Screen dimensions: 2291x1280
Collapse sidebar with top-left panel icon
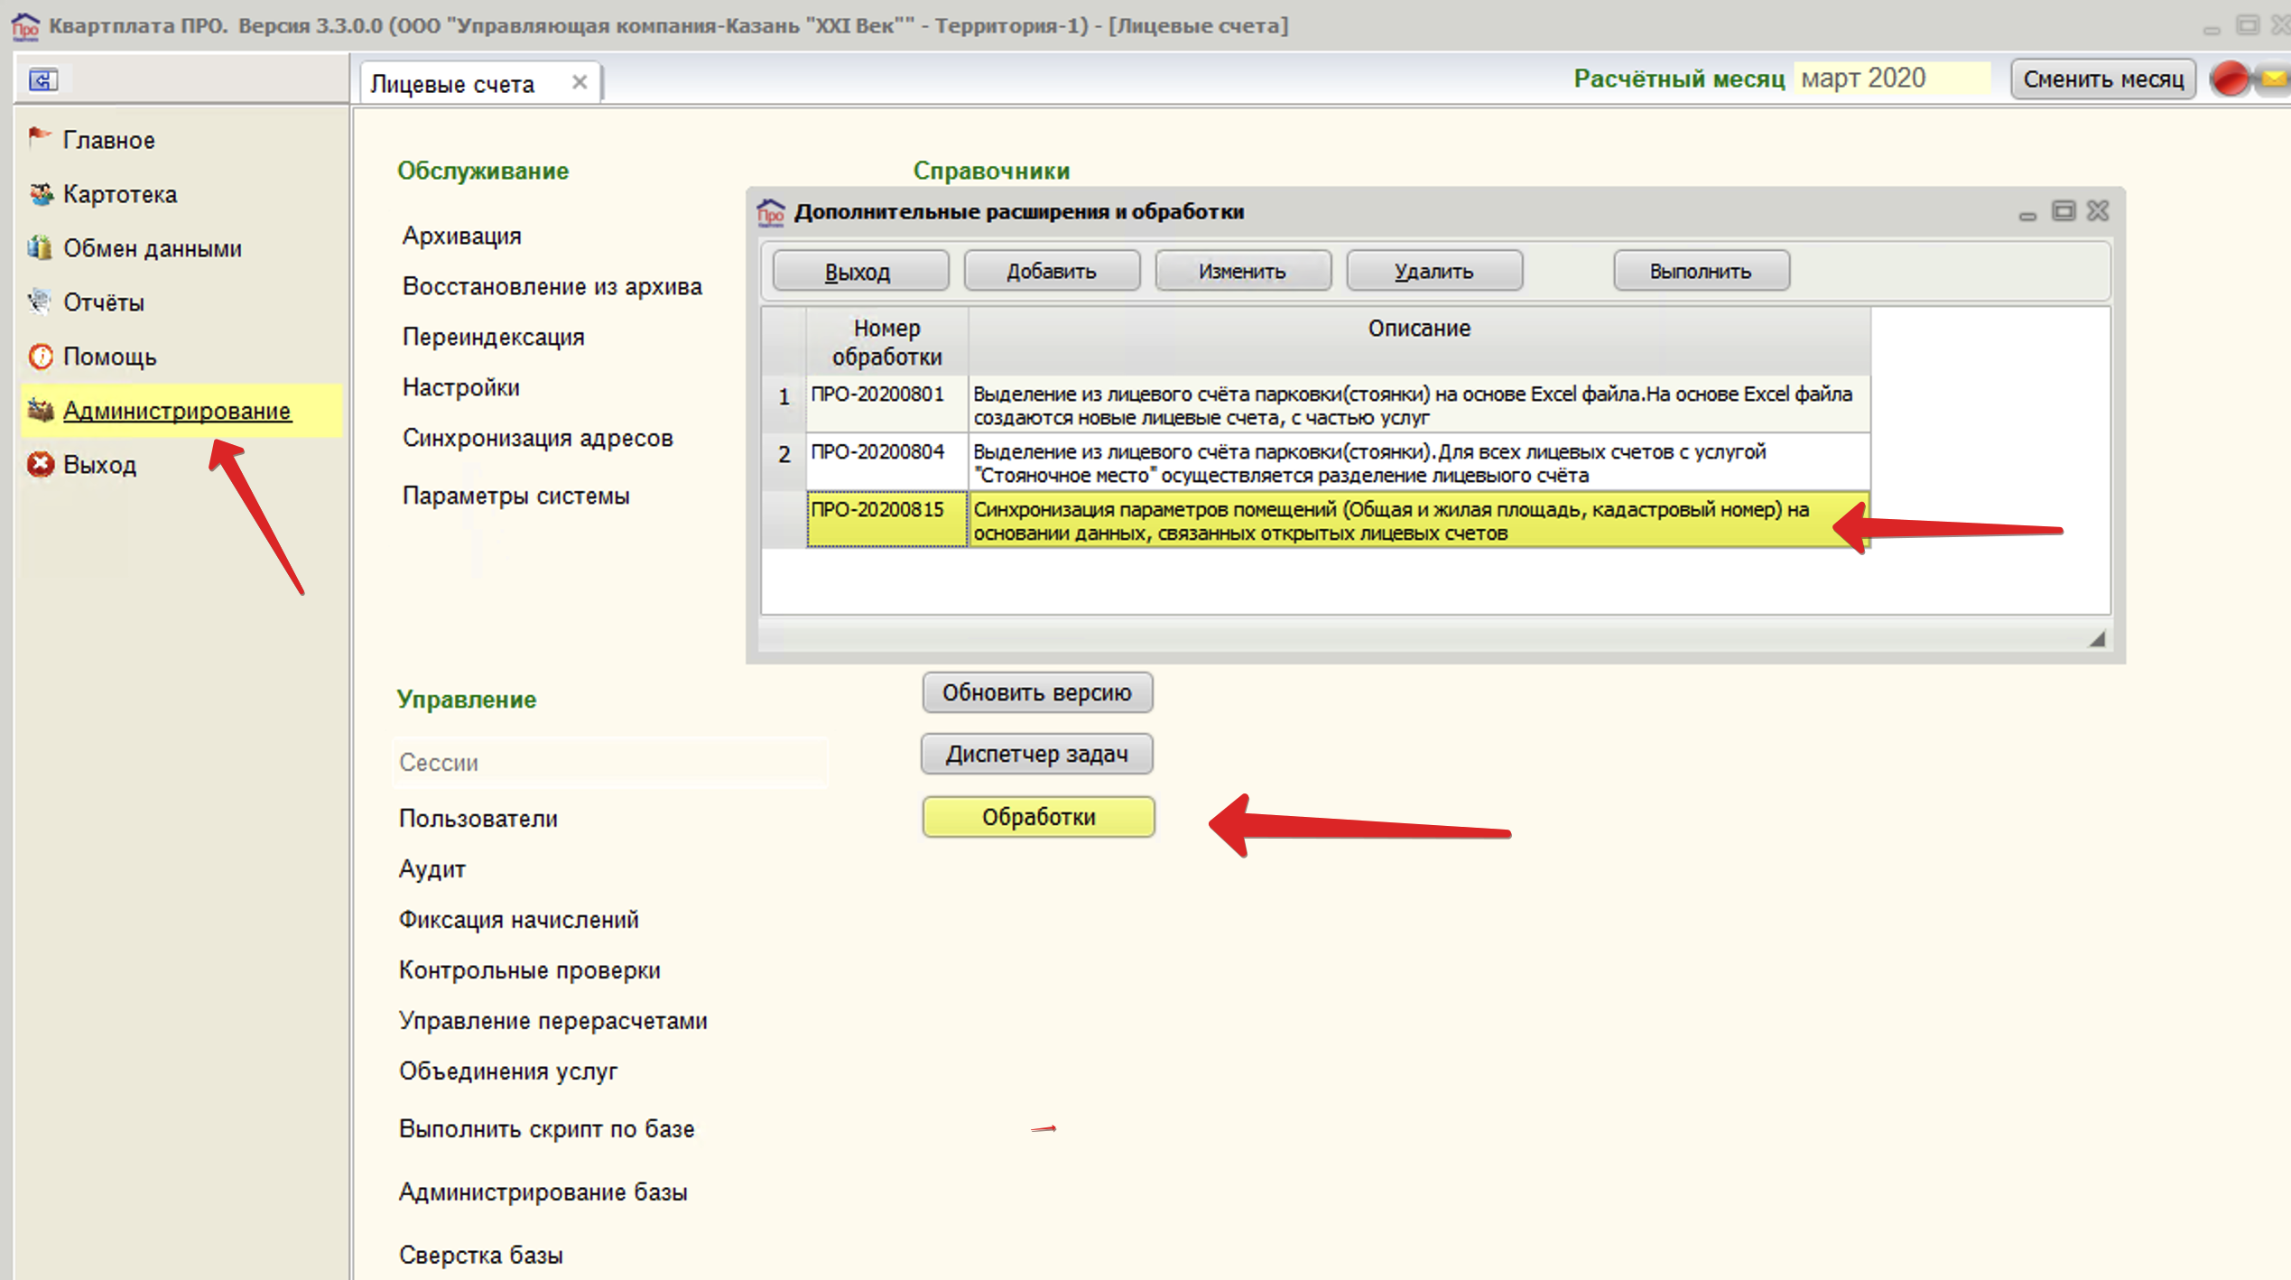[x=42, y=79]
